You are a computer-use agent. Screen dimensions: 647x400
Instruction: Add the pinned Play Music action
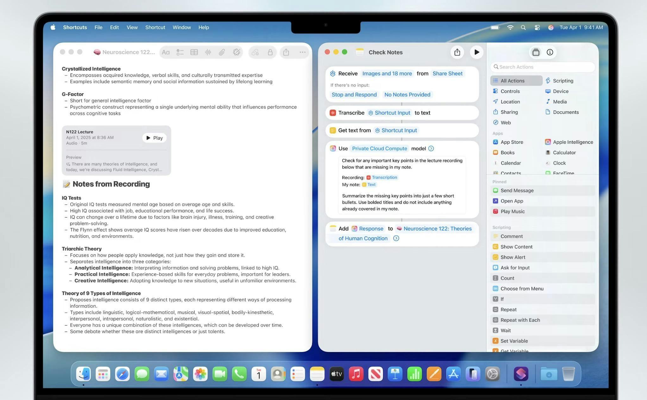pyautogui.click(x=543, y=211)
